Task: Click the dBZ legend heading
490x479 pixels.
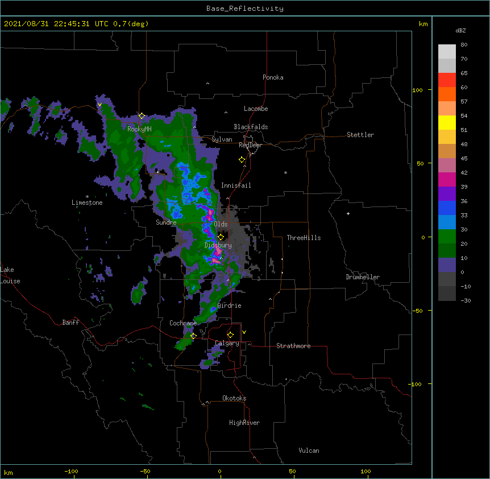Action: [460, 30]
